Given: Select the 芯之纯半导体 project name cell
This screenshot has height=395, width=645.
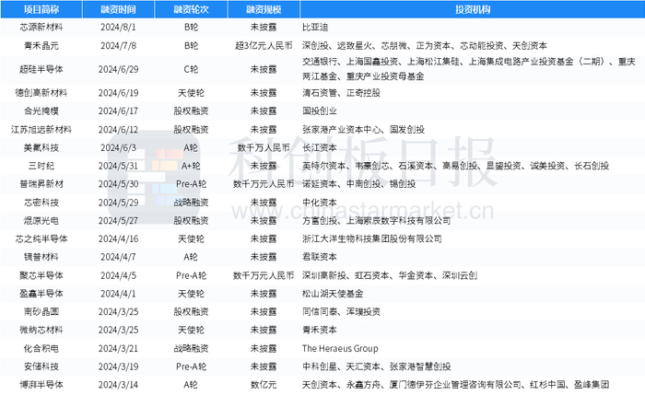Looking at the screenshot, I should pyautogui.click(x=41, y=238).
